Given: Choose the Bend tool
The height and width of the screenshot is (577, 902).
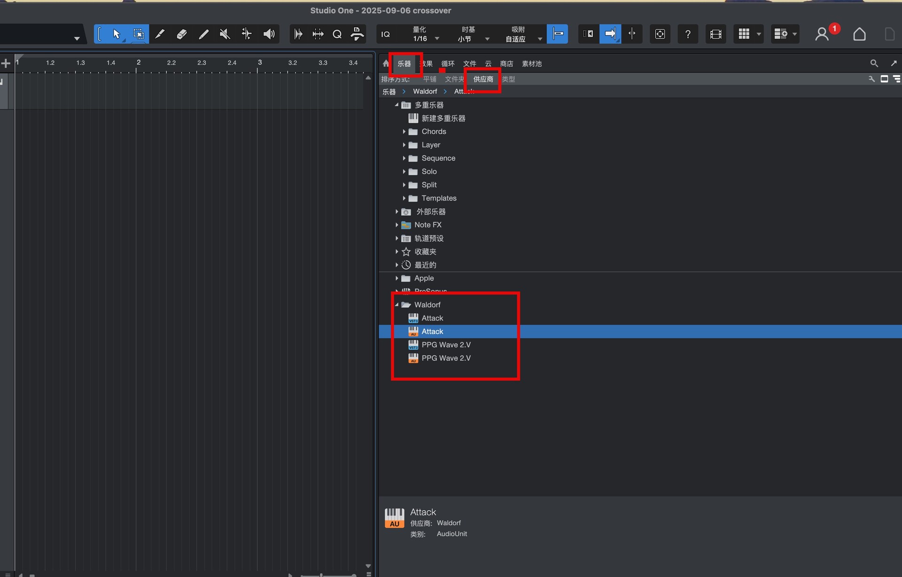Looking at the screenshot, I should click(x=247, y=34).
